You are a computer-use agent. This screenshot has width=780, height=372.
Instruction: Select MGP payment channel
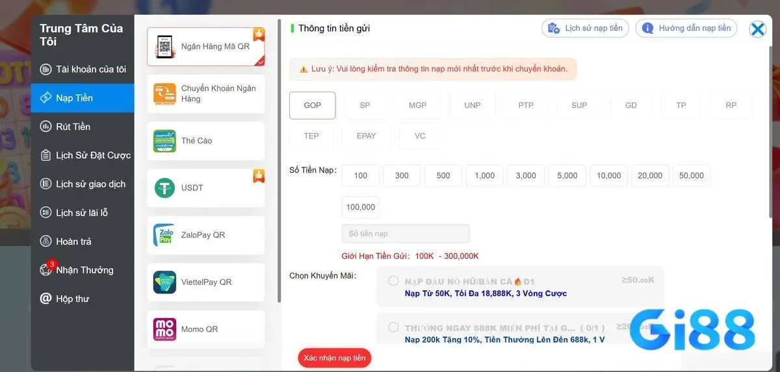coord(418,105)
